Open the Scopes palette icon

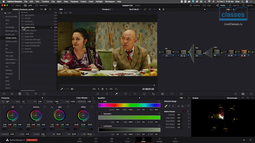pos(243,94)
